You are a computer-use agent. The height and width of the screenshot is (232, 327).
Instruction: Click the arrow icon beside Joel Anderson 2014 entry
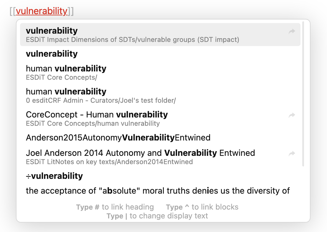pyautogui.click(x=291, y=153)
